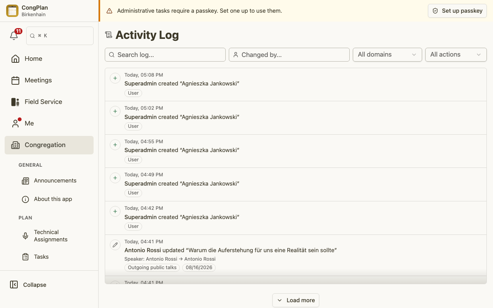Screen dimensions: 493x308
Task: Click the Set up passkey button
Action: pyautogui.click(x=458, y=11)
